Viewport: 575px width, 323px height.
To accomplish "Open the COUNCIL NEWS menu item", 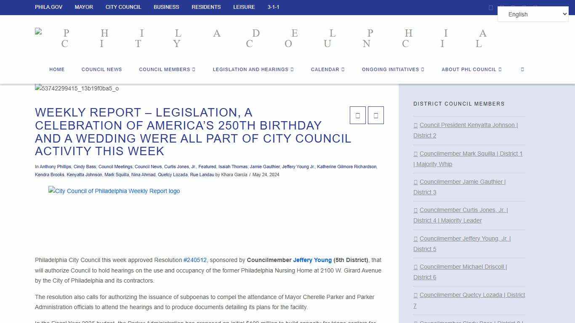I will (x=101, y=69).
